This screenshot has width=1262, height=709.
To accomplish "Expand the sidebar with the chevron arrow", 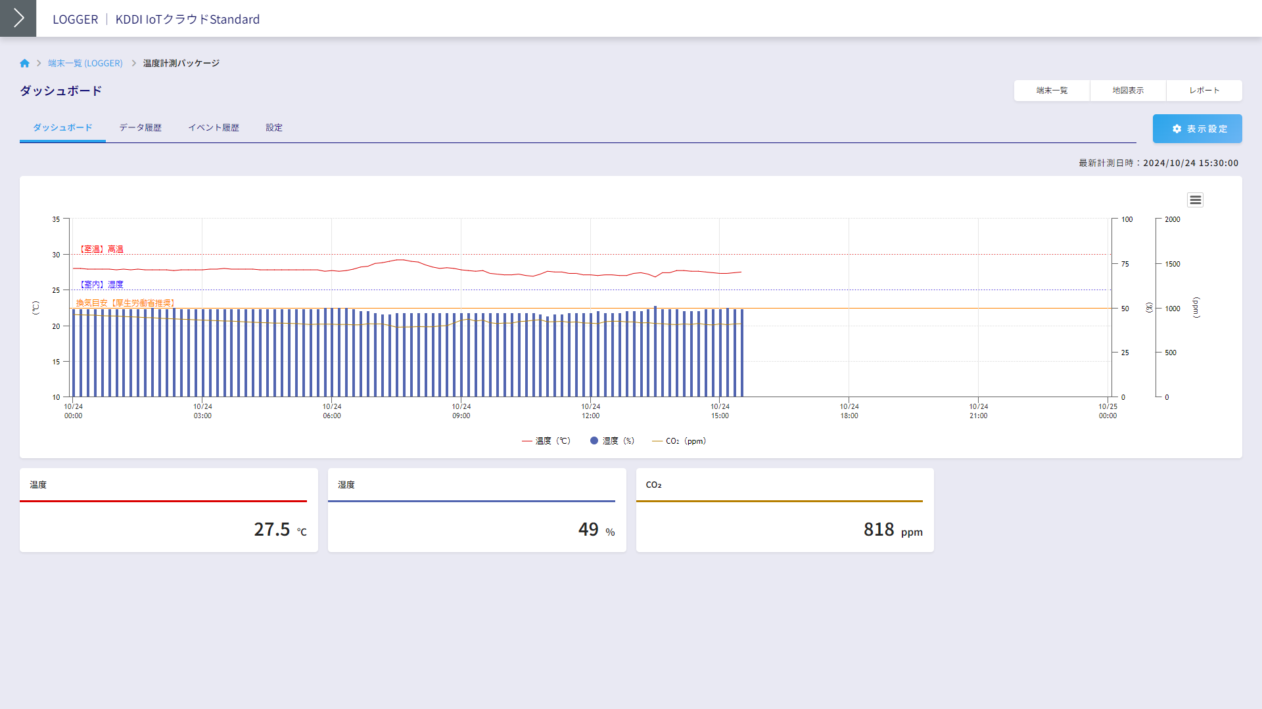I will tap(18, 18).
